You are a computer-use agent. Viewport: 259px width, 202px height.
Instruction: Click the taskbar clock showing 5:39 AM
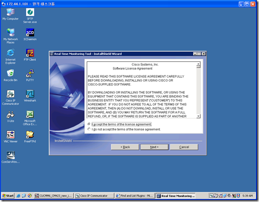pyautogui.click(x=247, y=196)
